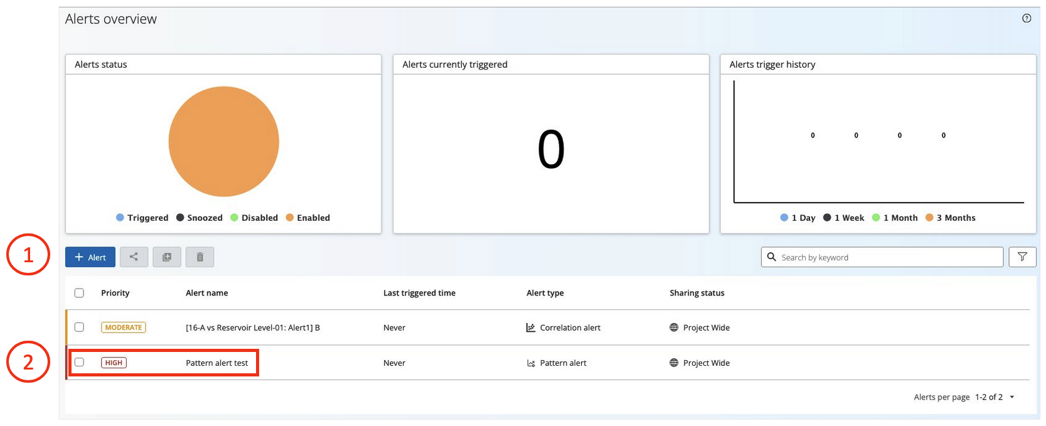1046x426 pixels.
Task: Click the duplicate alert toolbar icon
Action: pyautogui.click(x=167, y=257)
